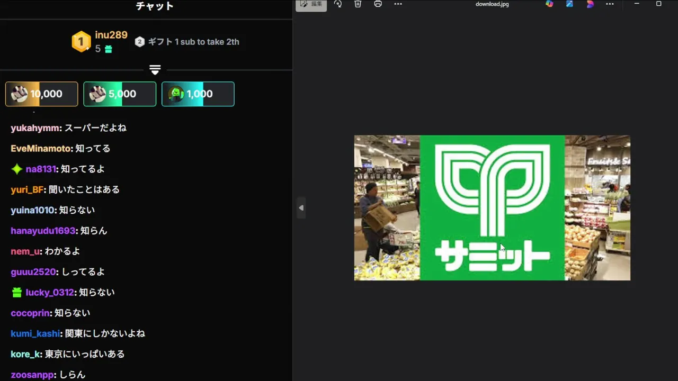
Task: Click the gold rank 1 badge
Action: pyautogui.click(x=81, y=42)
